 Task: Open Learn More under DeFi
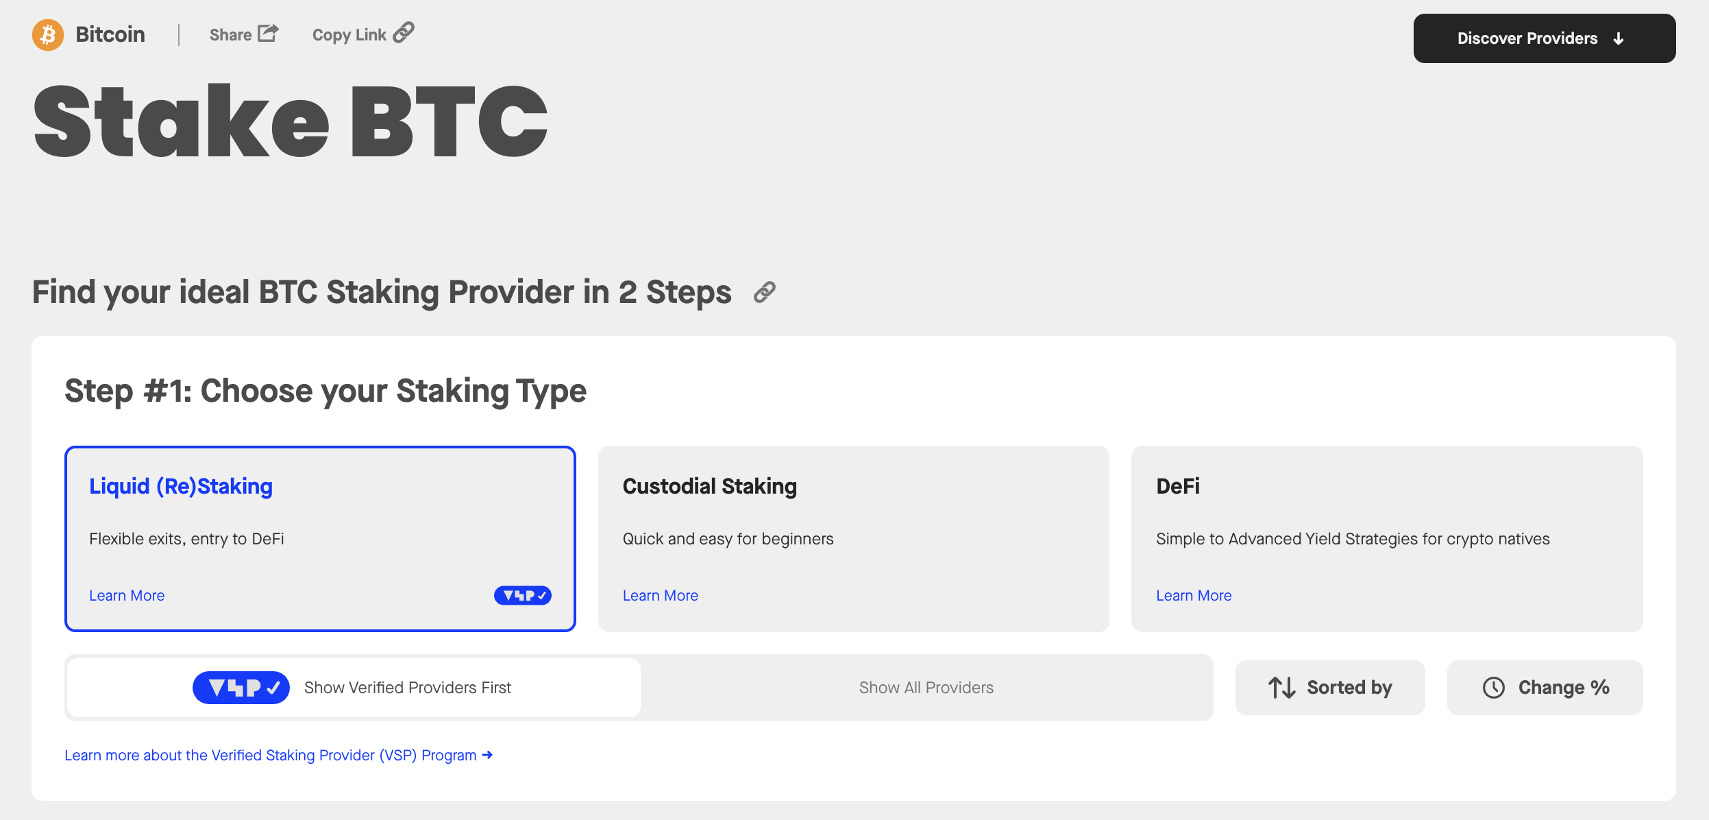pyautogui.click(x=1194, y=596)
